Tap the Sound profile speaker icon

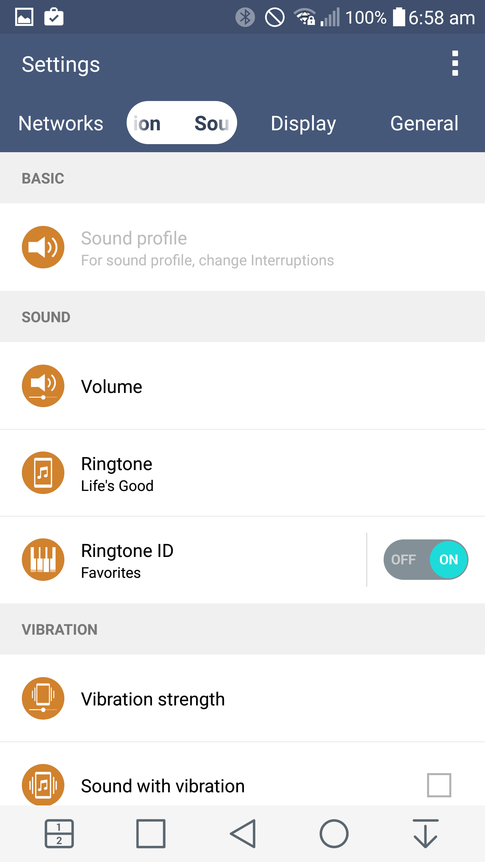43,247
